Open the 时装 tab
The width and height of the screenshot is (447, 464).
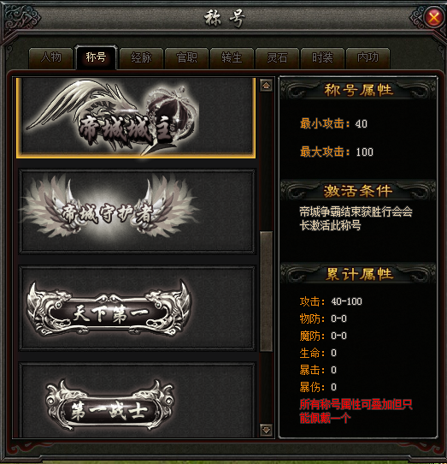(322, 57)
